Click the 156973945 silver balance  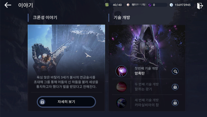[183, 5]
